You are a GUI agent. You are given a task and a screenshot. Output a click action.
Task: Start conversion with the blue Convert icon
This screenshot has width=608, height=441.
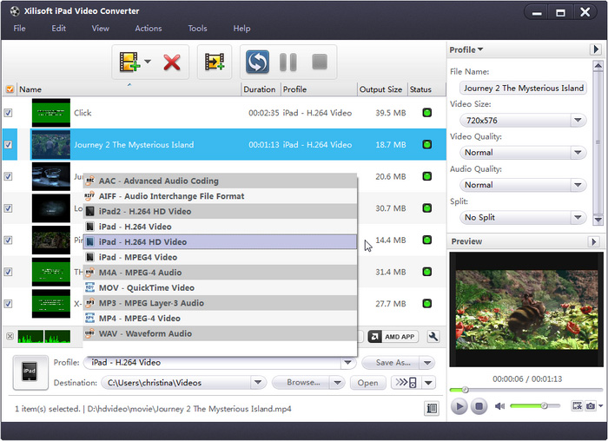pos(257,62)
